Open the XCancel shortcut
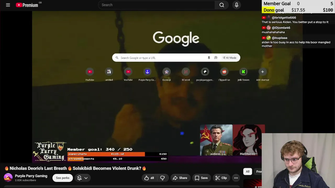Image resolution: width=335 pixels, height=188 pixels. [x=186, y=74]
